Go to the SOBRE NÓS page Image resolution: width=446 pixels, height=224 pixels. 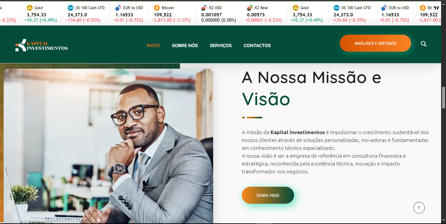pos(185,45)
